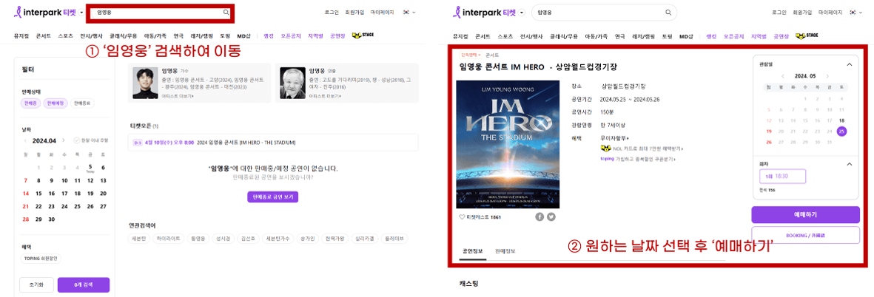Click the Korean flag icon in right screenshot
This screenshot has width=874, height=297.
point(853,12)
